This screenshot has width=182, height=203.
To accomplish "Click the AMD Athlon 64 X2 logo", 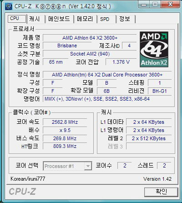I will pyautogui.click(x=154, y=49).
